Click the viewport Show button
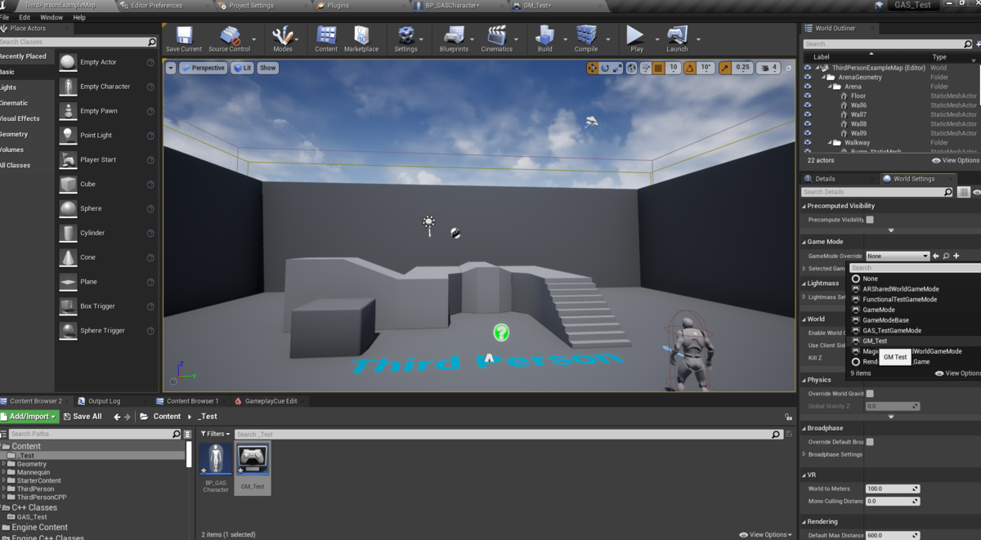 click(x=268, y=68)
